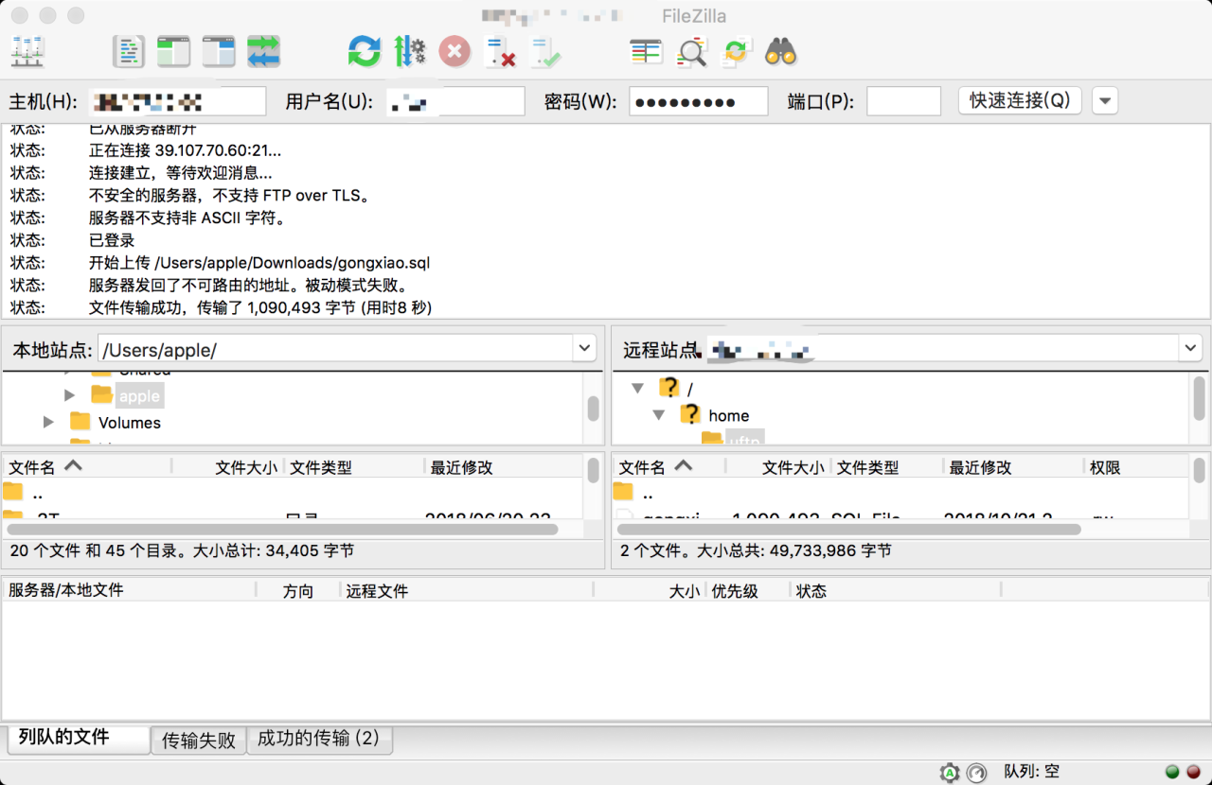1212x785 pixels.
Task: Sort remote files by 权限 column
Action: coord(1136,467)
